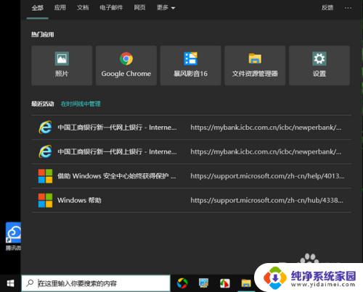Click the Microsoft logo beside Windows 安全中心 entry
Screen dimensions: 363x292
45,176
